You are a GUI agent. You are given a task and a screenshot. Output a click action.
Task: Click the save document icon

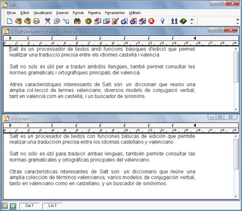point(28,21)
